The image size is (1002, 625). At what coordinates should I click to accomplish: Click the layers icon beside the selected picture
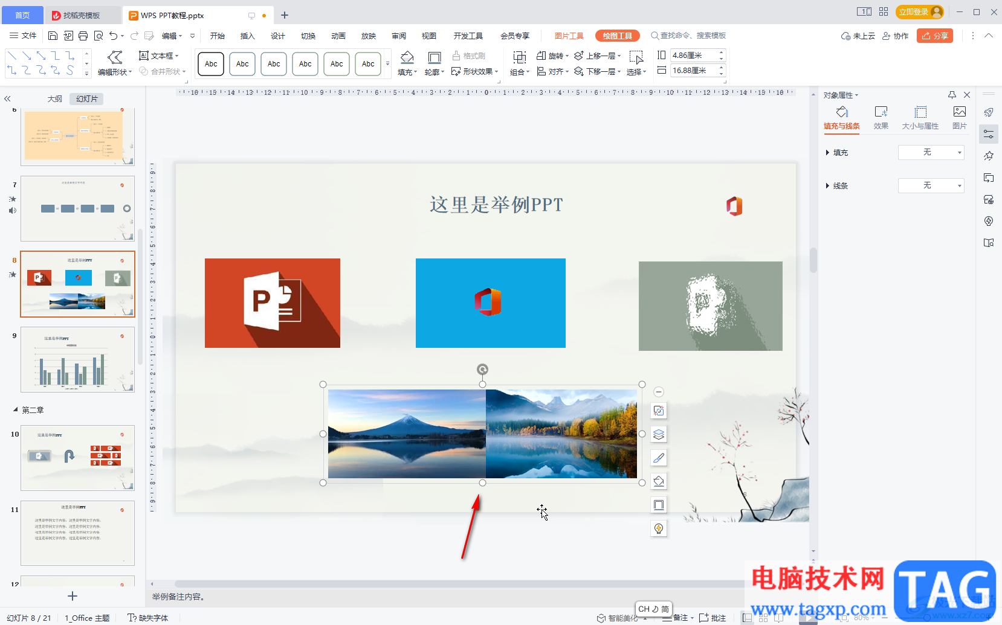(659, 434)
